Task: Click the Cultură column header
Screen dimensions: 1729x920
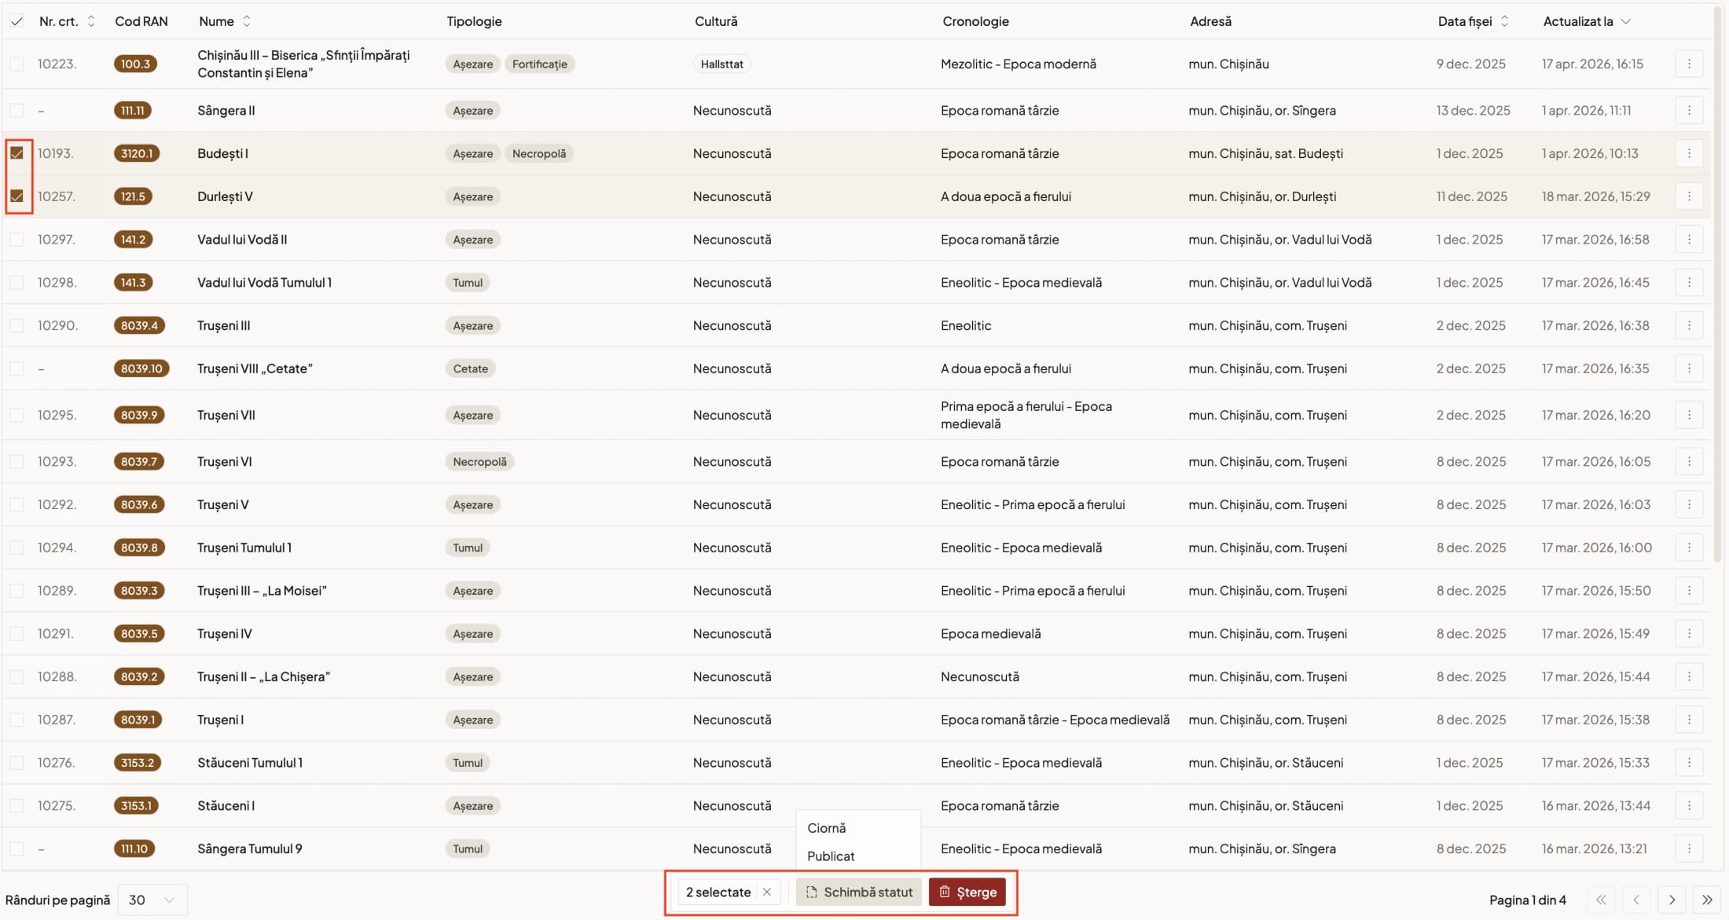Action: coord(716,21)
